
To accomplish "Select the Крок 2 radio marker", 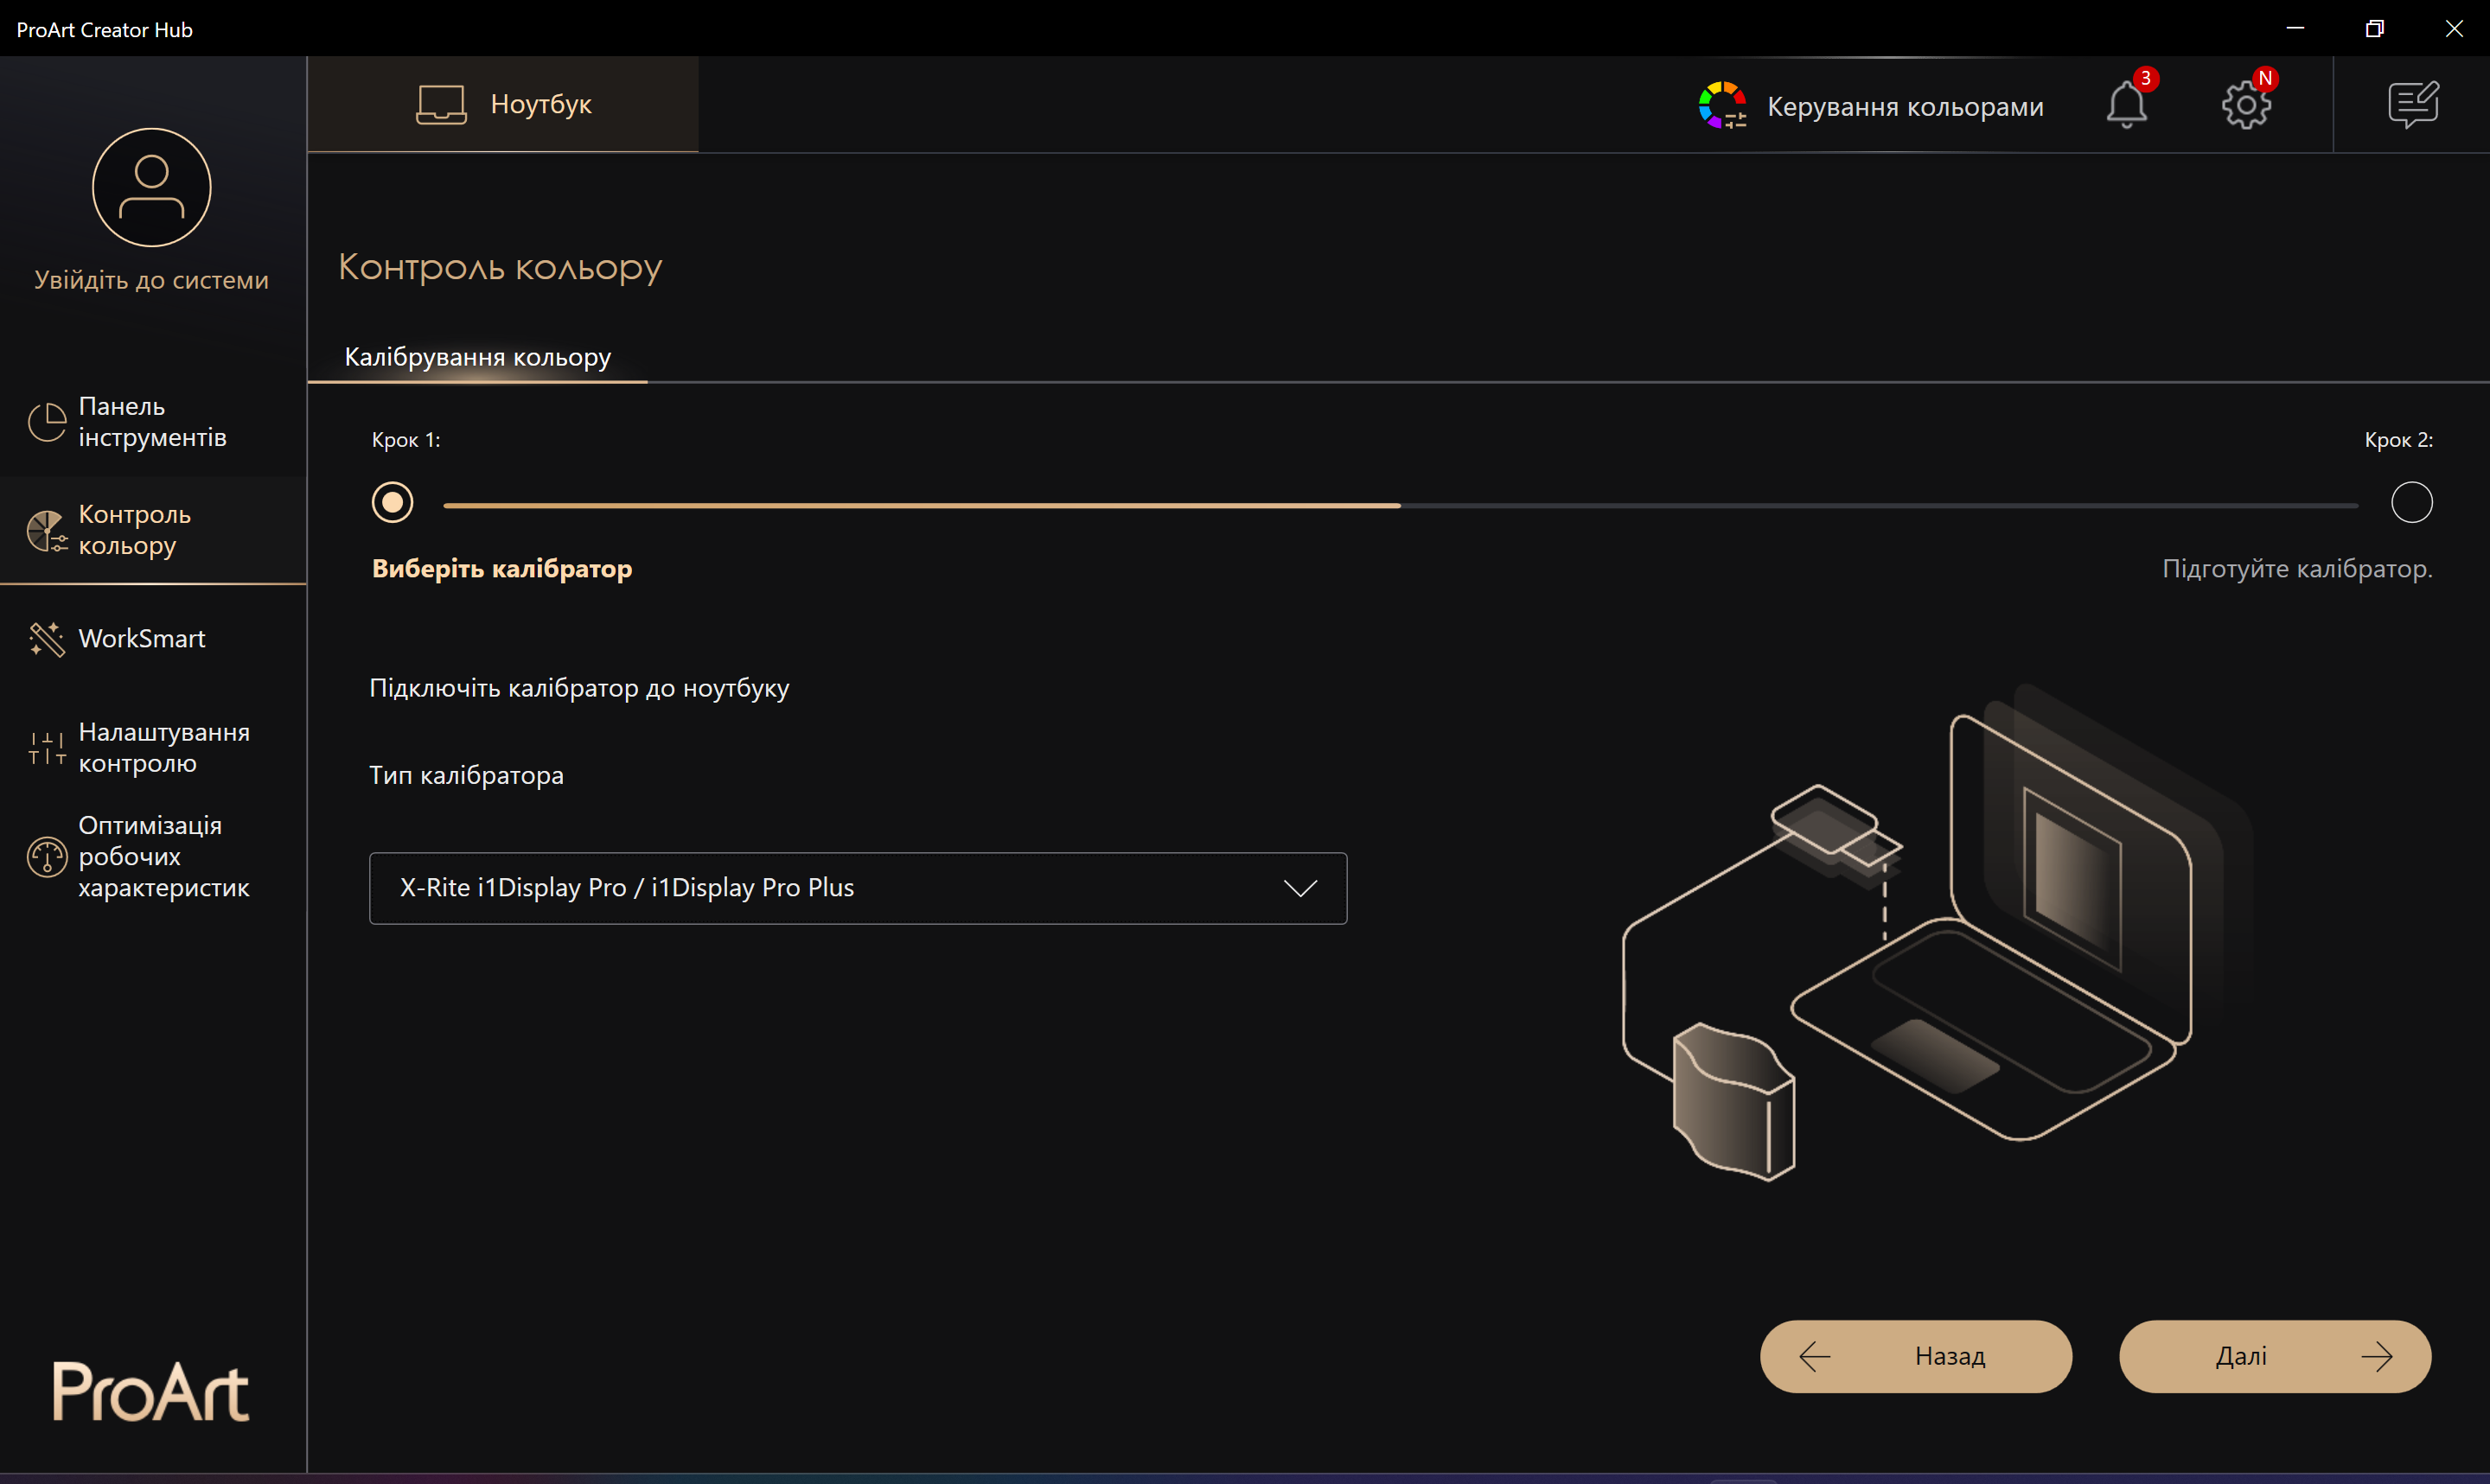I will point(2412,503).
